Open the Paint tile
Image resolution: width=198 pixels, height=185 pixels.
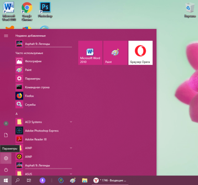(115, 53)
